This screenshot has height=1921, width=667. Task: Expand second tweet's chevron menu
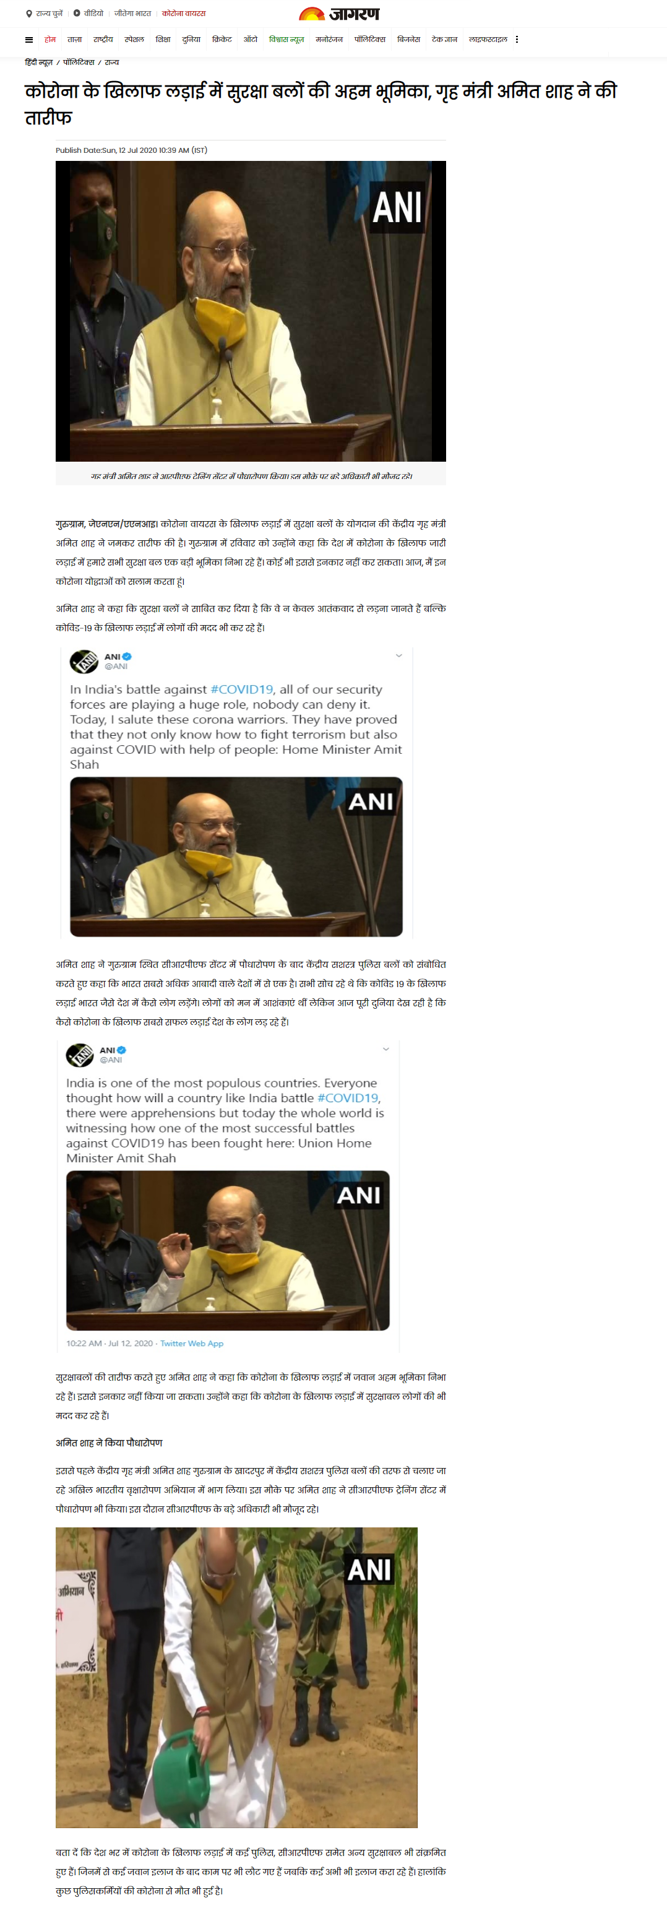[386, 1048]
